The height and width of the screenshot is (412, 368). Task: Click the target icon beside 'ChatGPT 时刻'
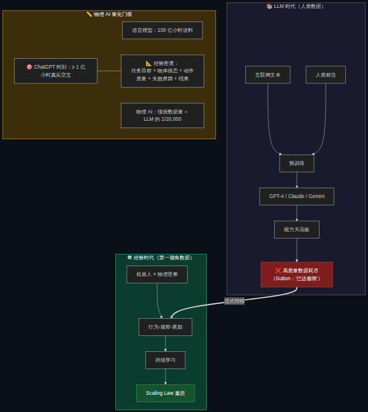tap(29, 67)
